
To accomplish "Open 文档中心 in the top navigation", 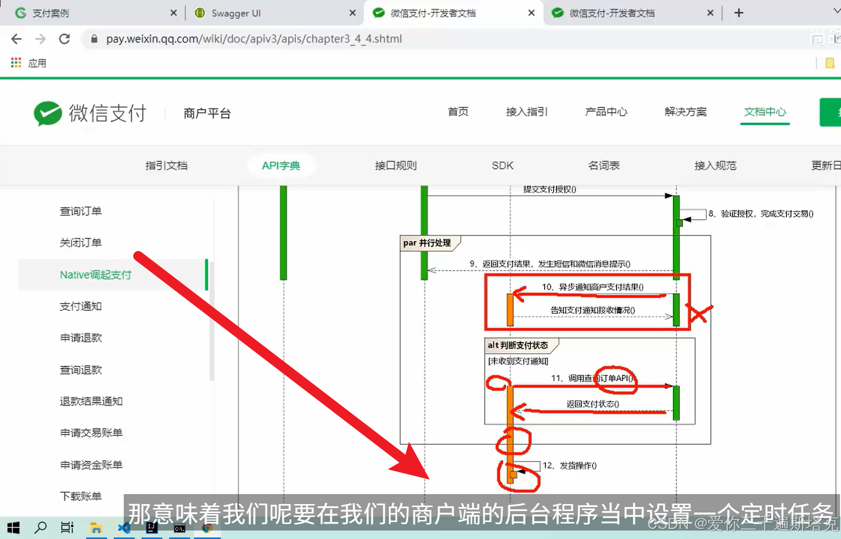I will click(765, 112).
